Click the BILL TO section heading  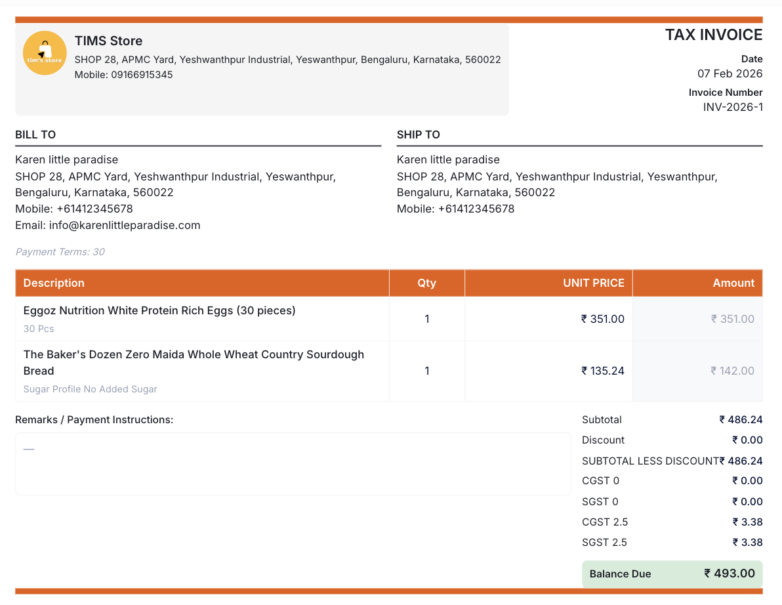(x=35, y=135)
